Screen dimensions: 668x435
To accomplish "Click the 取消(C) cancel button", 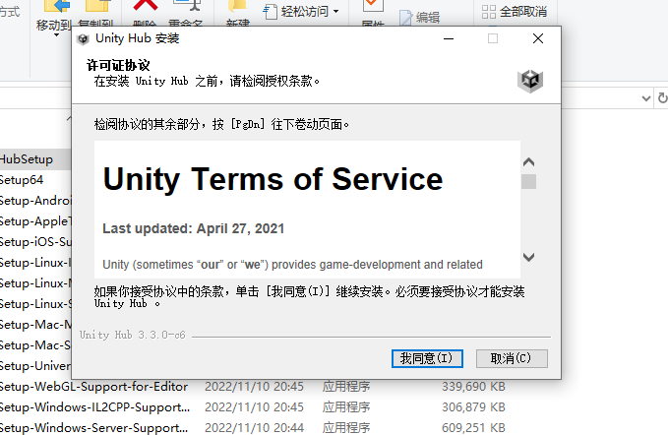I will (x=512, y=358).
